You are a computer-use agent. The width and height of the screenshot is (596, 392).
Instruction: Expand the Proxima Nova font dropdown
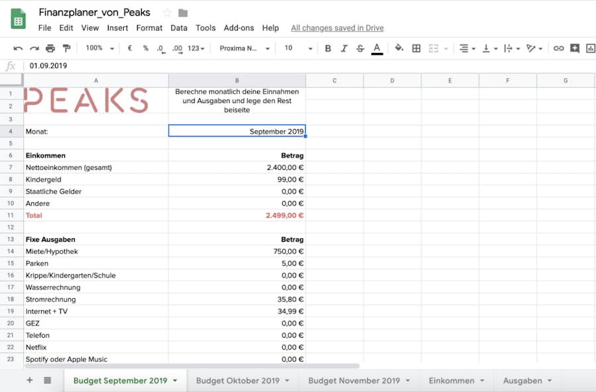pyautogui.click(x=244, y=48)
